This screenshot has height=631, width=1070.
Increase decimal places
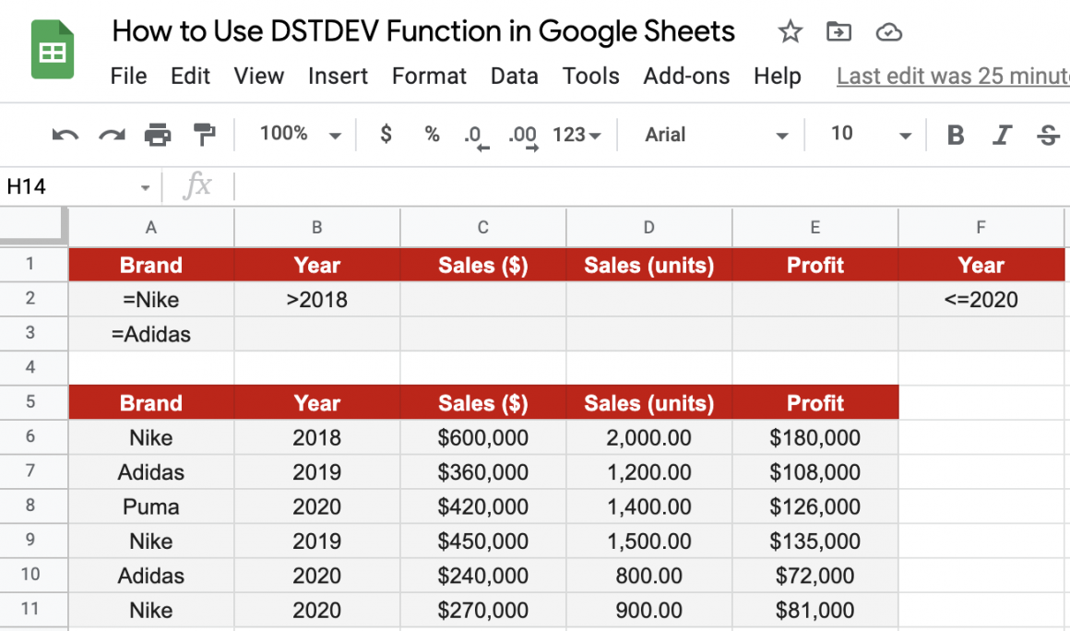coord(522,136)
